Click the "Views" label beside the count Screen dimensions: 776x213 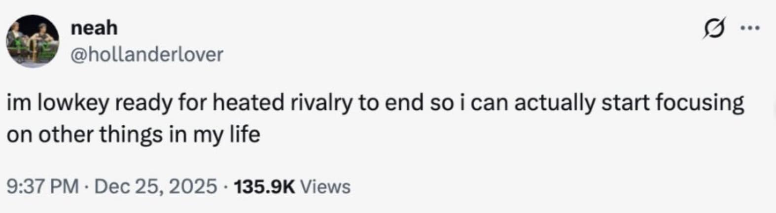(x=325, y=187)
